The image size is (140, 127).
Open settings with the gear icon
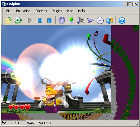tap(62, 20)
